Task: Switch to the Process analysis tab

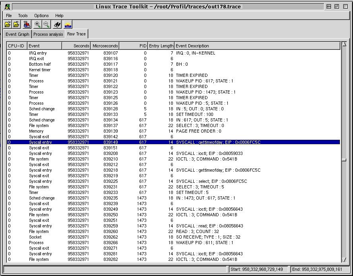Action: (48, 34)
